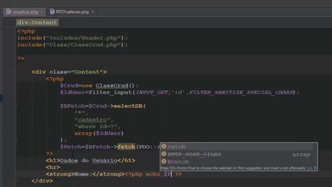The width and height of the screenshot is (332, 187).
Task: Click the "Includes/Header.php" include path
Action: [84, 38]
